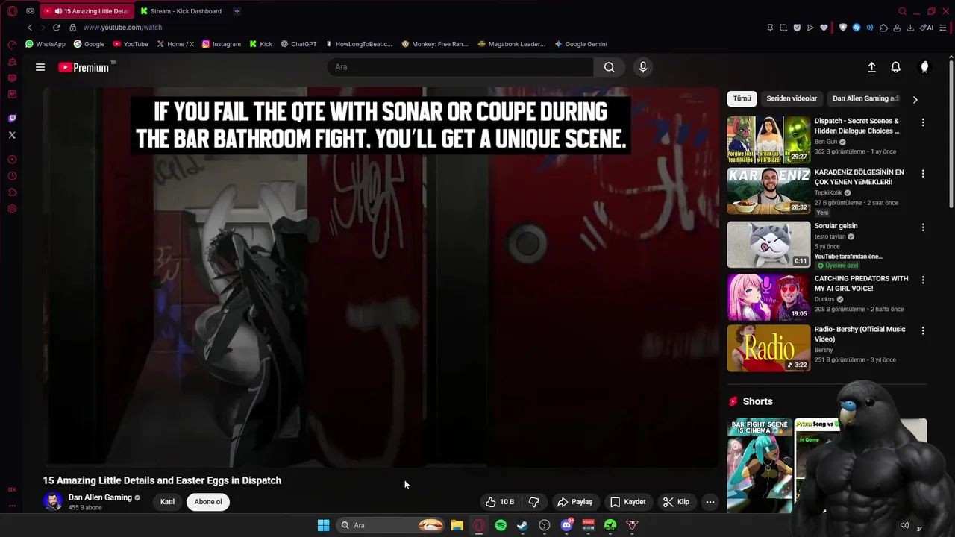This screenshot has height=537, width=955.
Task: Open the YouTube upload/create icon
Action: click(871, 67)
